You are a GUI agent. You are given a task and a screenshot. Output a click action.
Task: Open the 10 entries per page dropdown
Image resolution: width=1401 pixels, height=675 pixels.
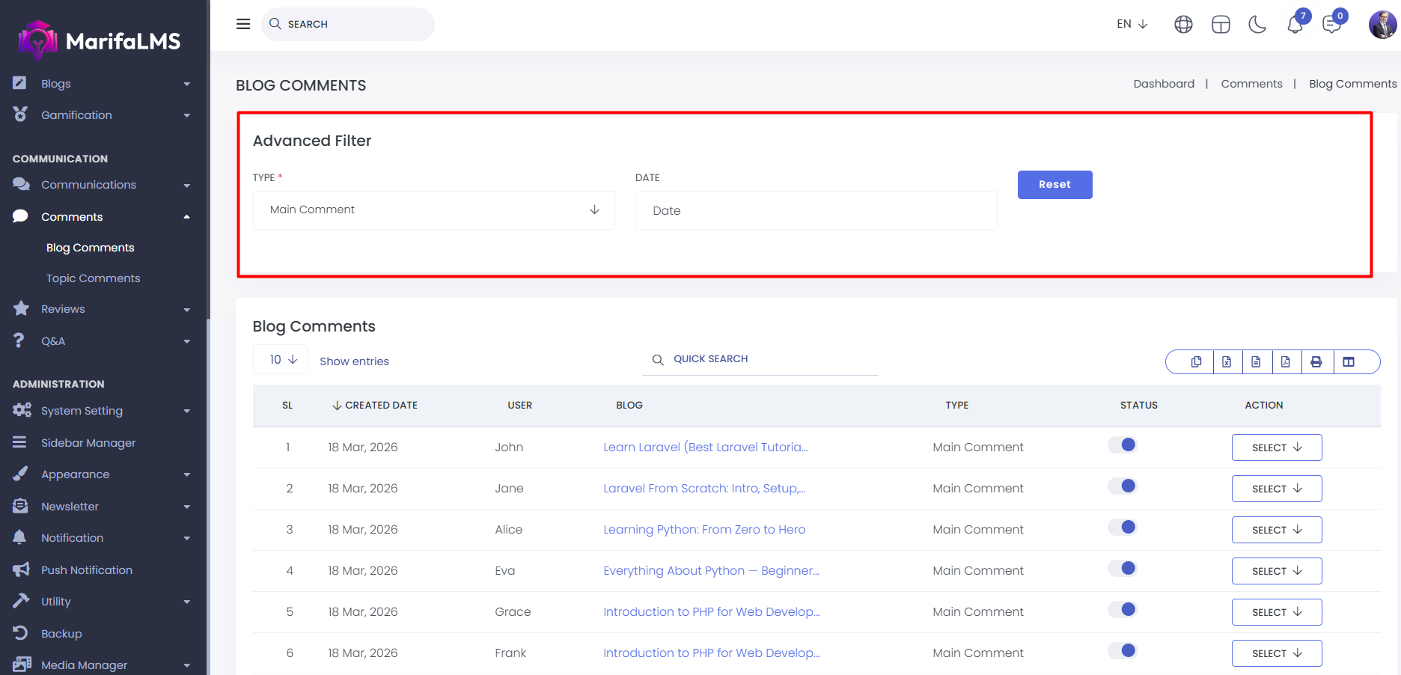tap(282, 360)
